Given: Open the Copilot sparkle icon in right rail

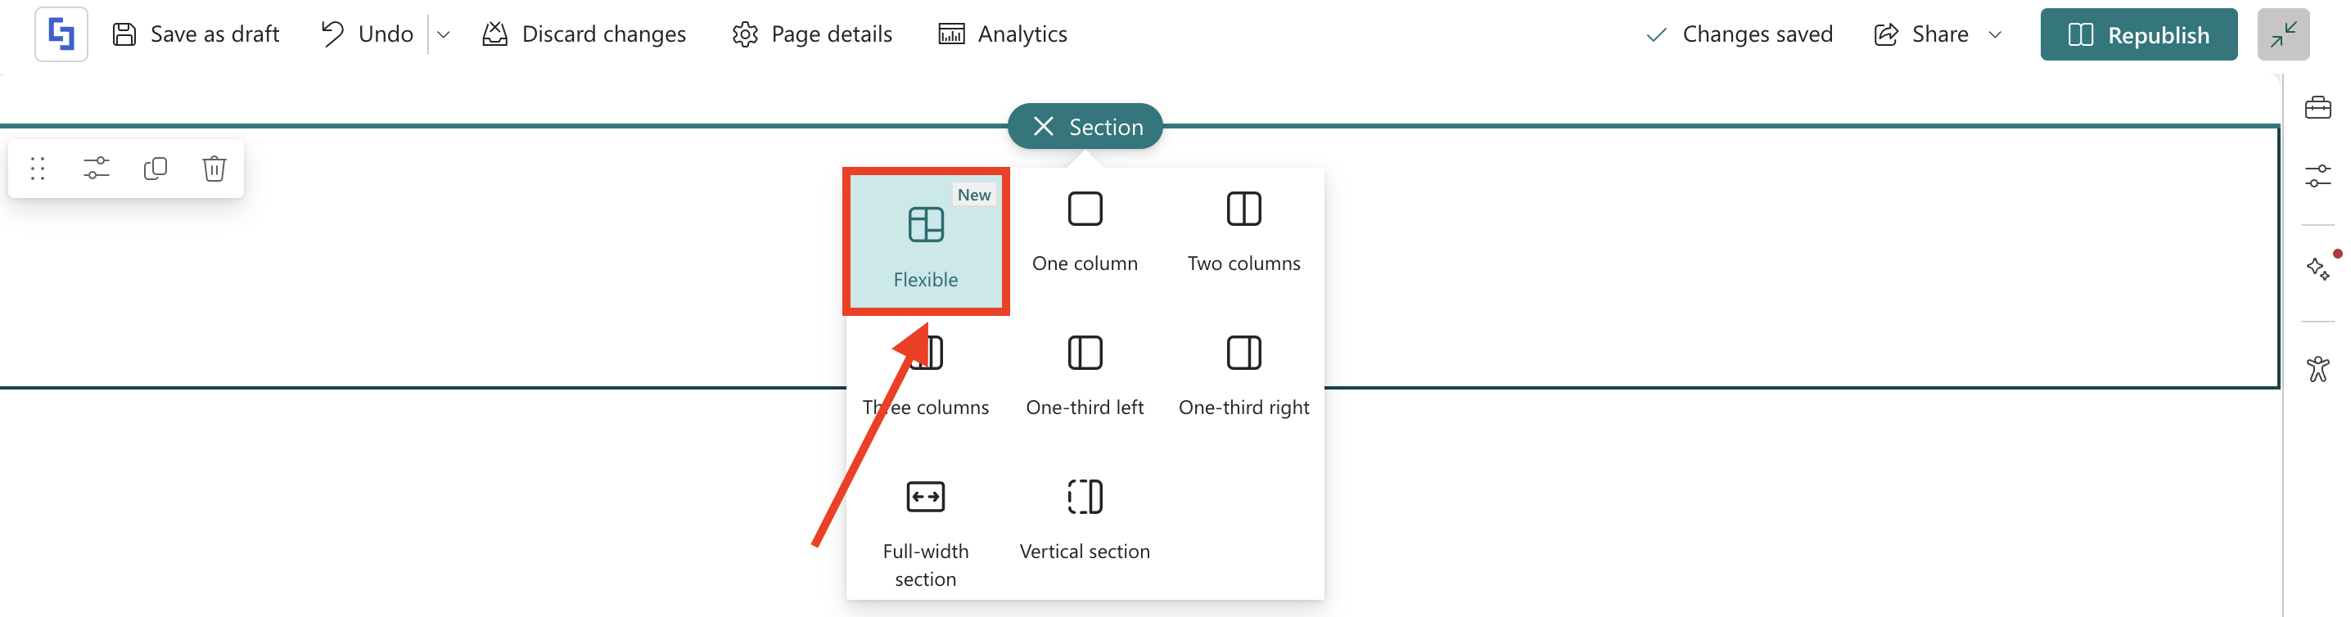Looking at the screenshot, I should (x=2317, y=268).
